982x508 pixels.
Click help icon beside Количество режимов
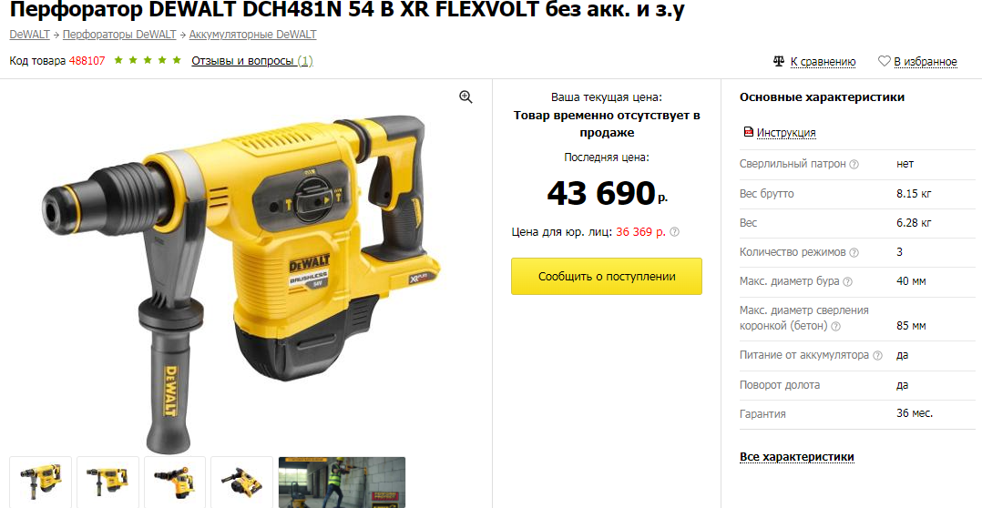coord(854,253)
